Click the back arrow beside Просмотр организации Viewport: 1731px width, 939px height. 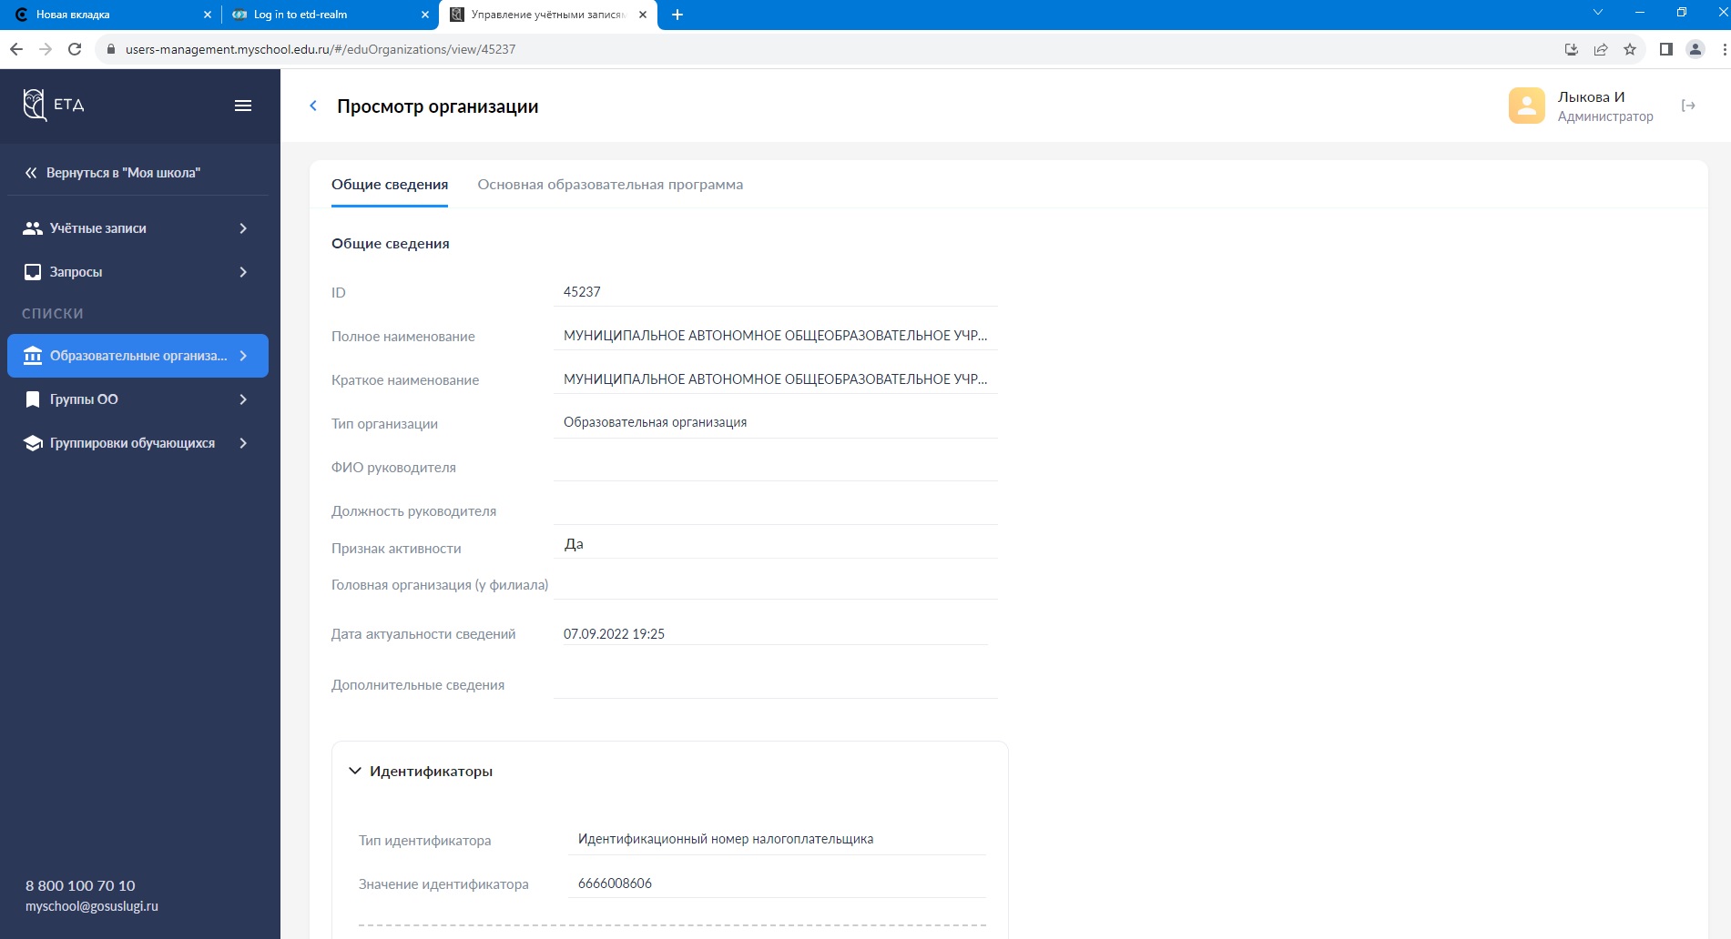tap(313, 106)
